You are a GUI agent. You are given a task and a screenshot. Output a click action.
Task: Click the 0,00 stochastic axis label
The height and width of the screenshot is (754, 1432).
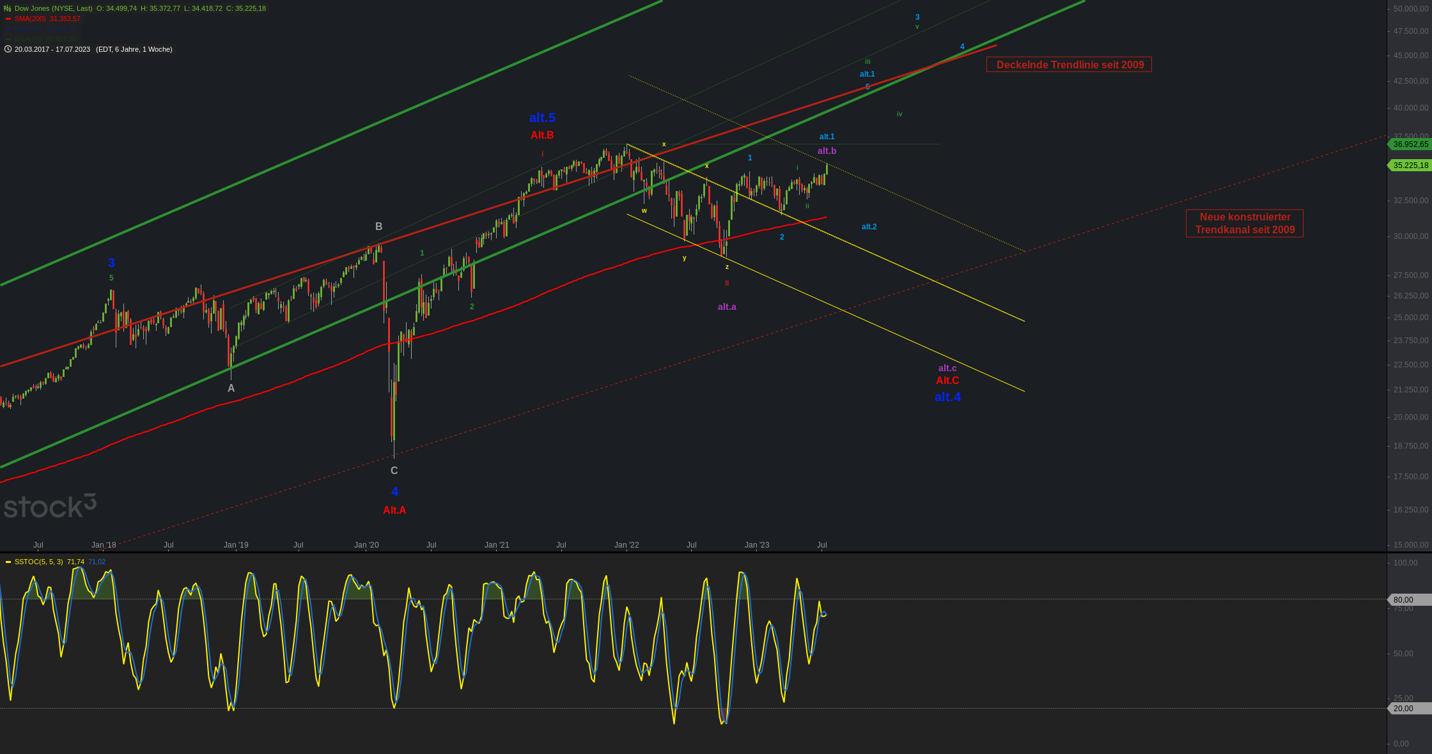(x=1401, y=744)
